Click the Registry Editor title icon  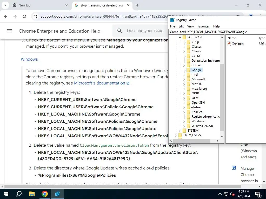[172, 20]
